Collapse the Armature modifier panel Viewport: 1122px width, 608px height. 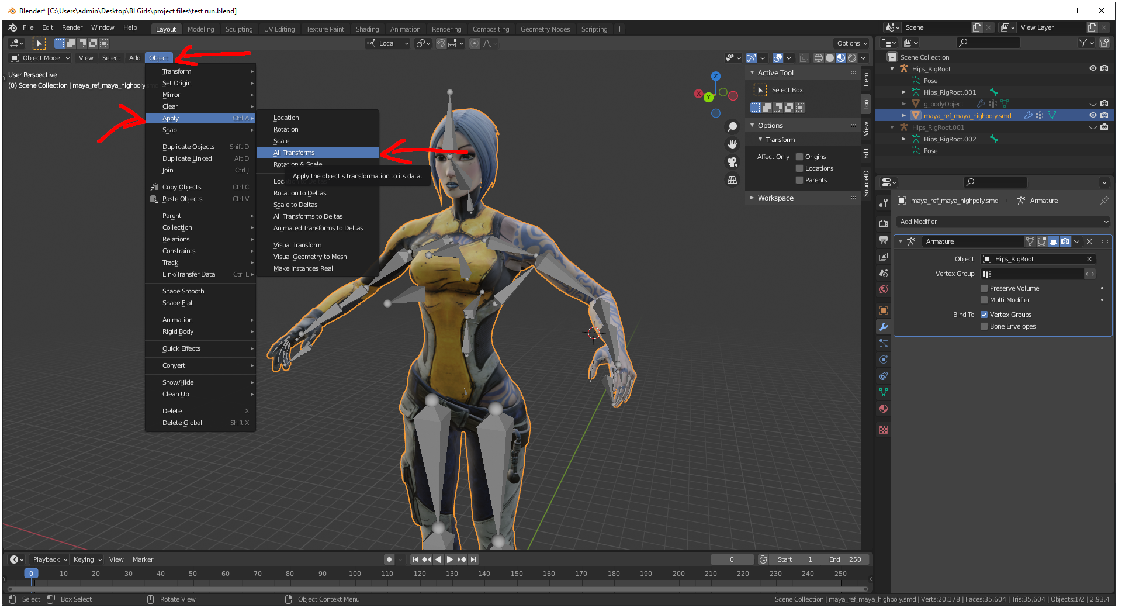point(901,241)
